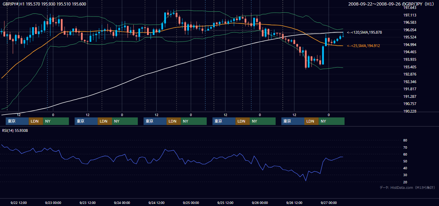Click the 192.876 price axis label
Viewport: 439px width, 206px height.
click(x=410, y=74)
